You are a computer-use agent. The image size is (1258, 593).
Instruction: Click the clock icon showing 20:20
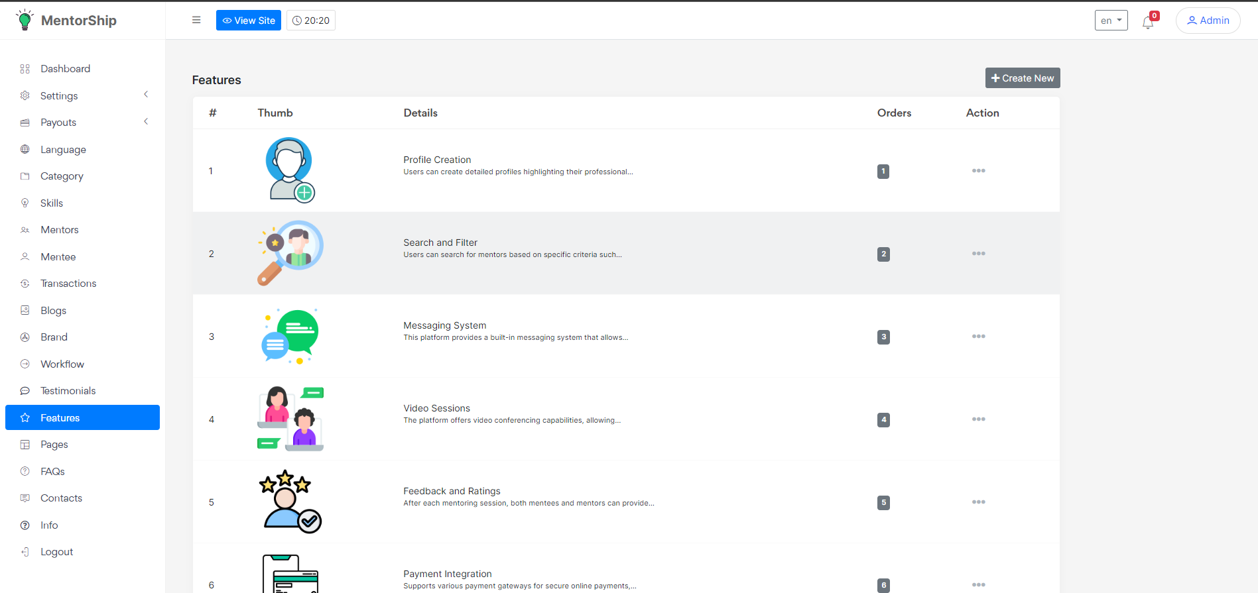pos(297,21)
